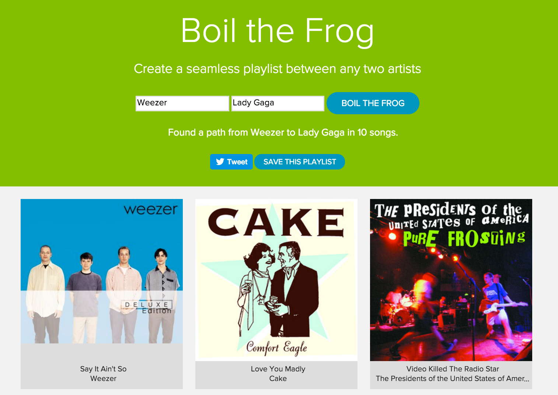Screen dimensions: 558x395
Task: Save this playlist
Action: [x=300, y=162]
